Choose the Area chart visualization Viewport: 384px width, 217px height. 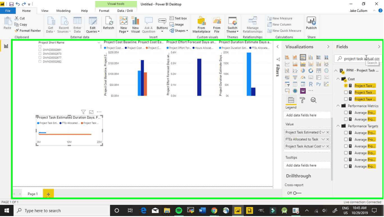click(x=295, y=64)
